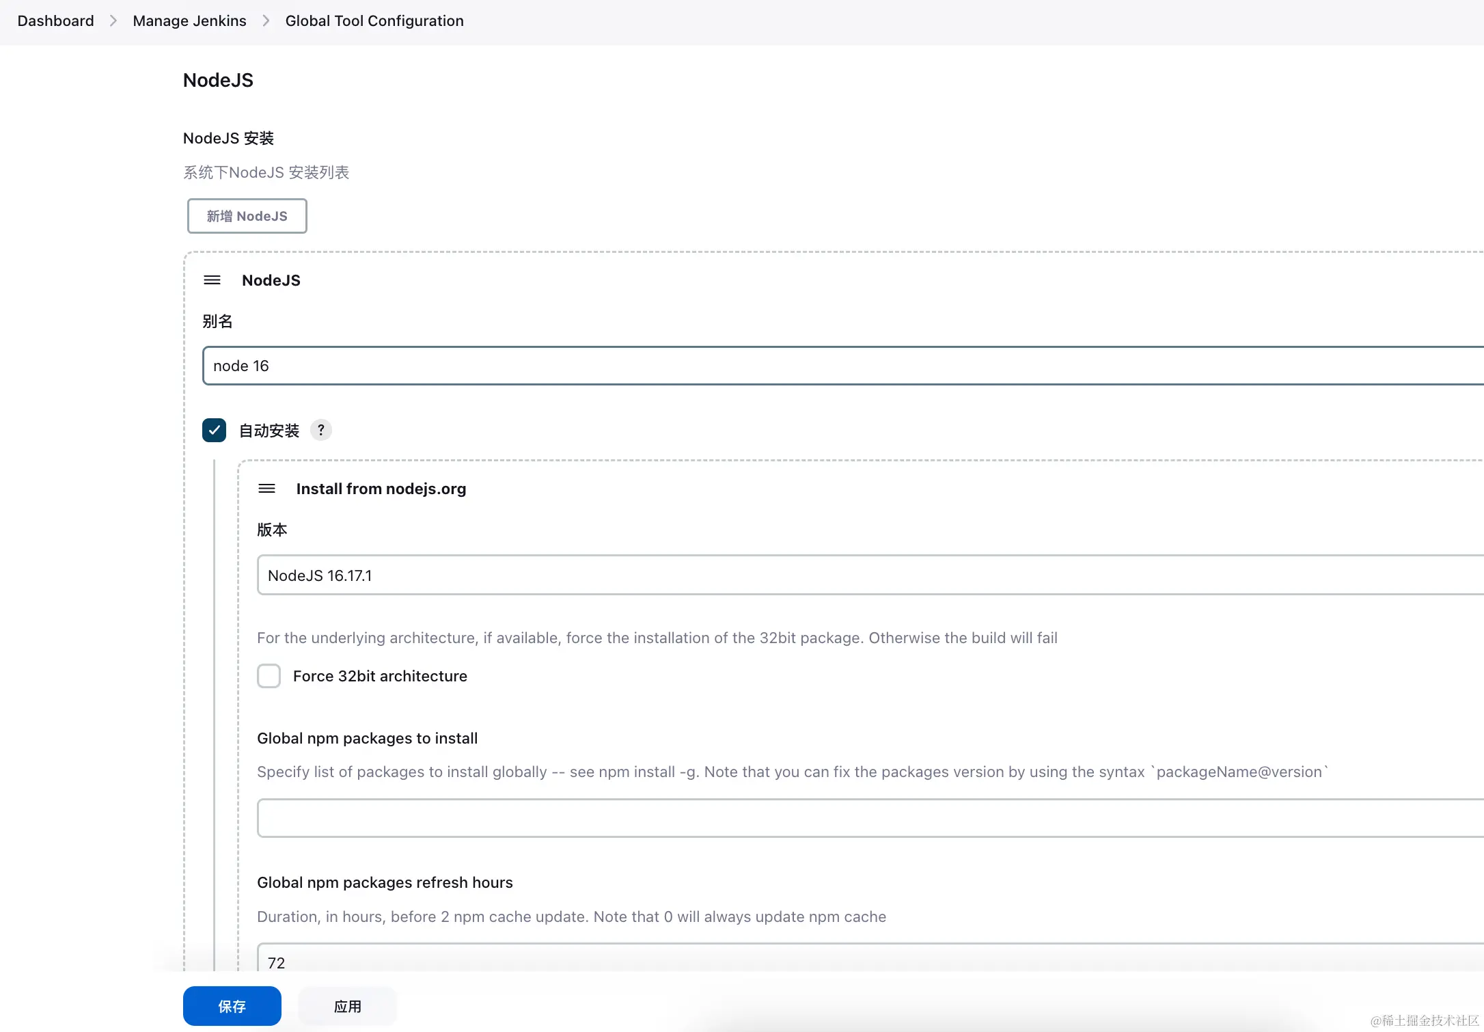Screen dimensions: 1484x1032
Task: Click the Install from nodejs.org drag handle
Action: 266,489
